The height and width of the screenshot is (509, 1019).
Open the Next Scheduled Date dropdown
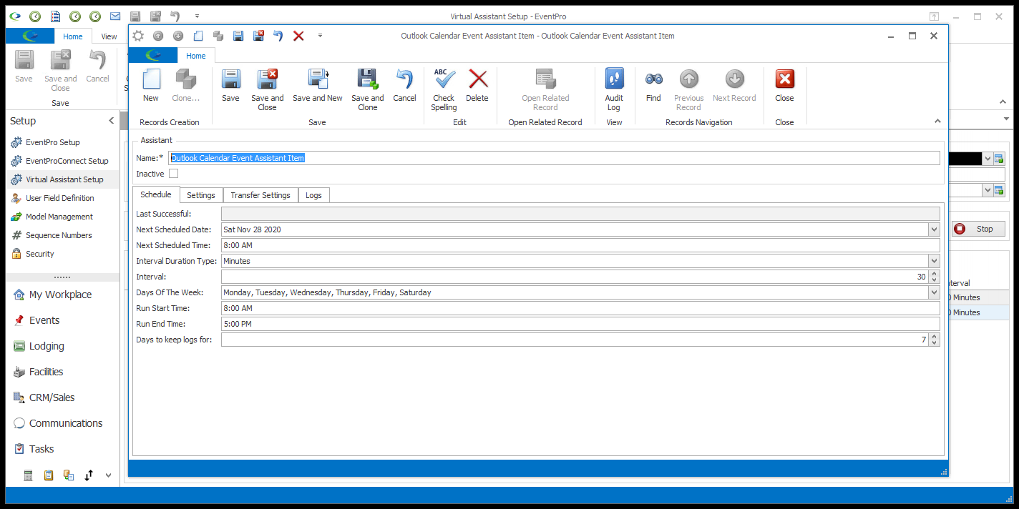tap(934, 229)
